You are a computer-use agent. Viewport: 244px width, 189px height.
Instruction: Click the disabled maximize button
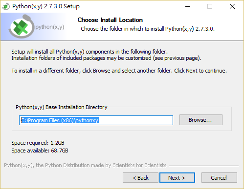click(x=210, y=6)
